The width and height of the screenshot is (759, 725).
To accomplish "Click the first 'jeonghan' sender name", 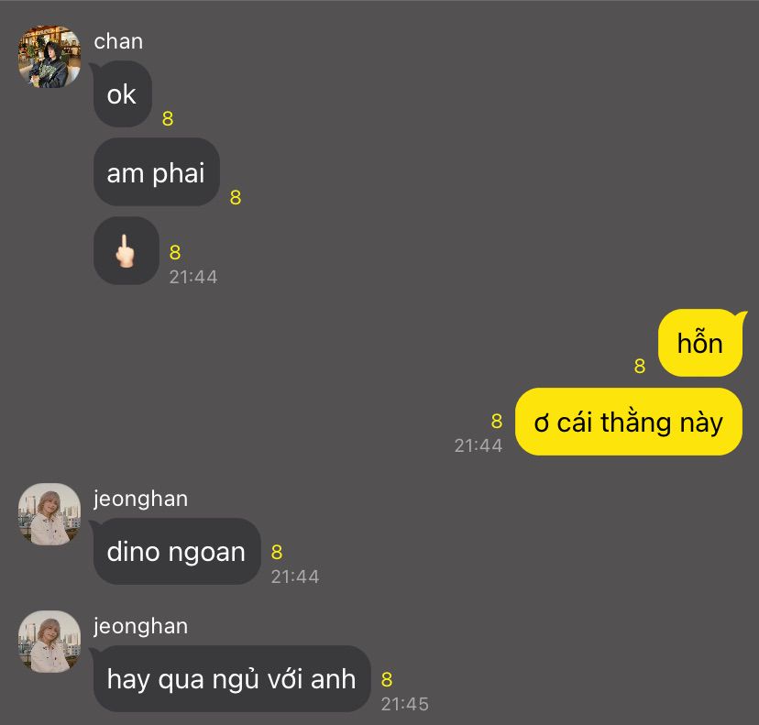I will tap(140, 499).
